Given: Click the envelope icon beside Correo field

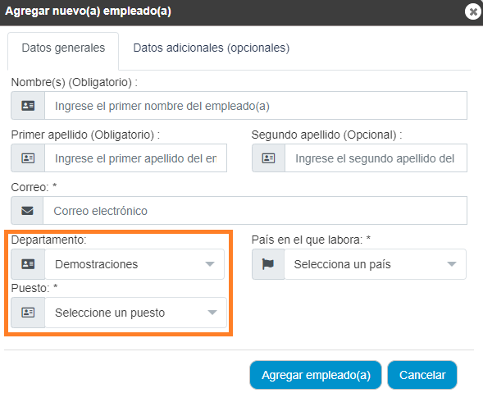Looking at the screenshot, I should click(x=27, y=211).
